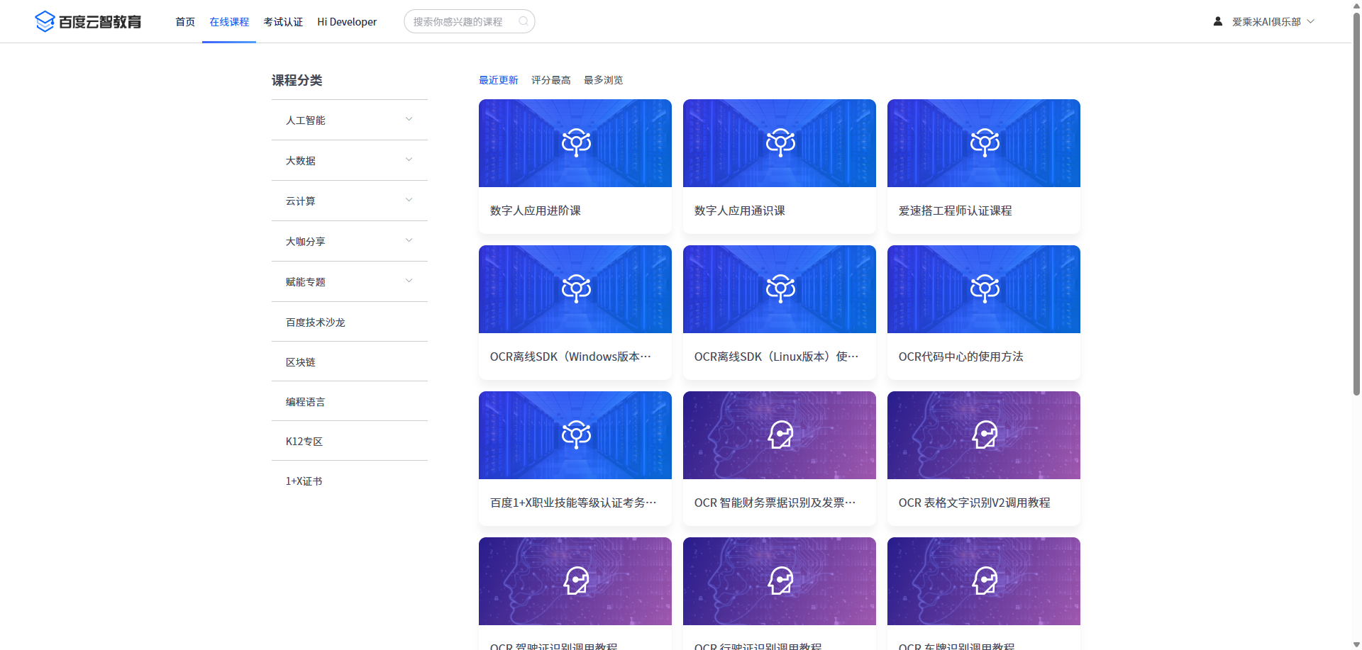
Task: Click the AI head icon on OCR 表格文字识别V2 card
Action: (x=985, y=435)
